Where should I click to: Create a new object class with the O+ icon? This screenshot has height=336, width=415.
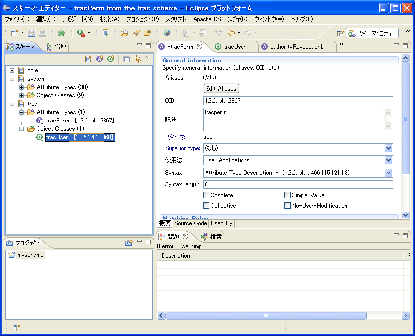tap(110, 59)
